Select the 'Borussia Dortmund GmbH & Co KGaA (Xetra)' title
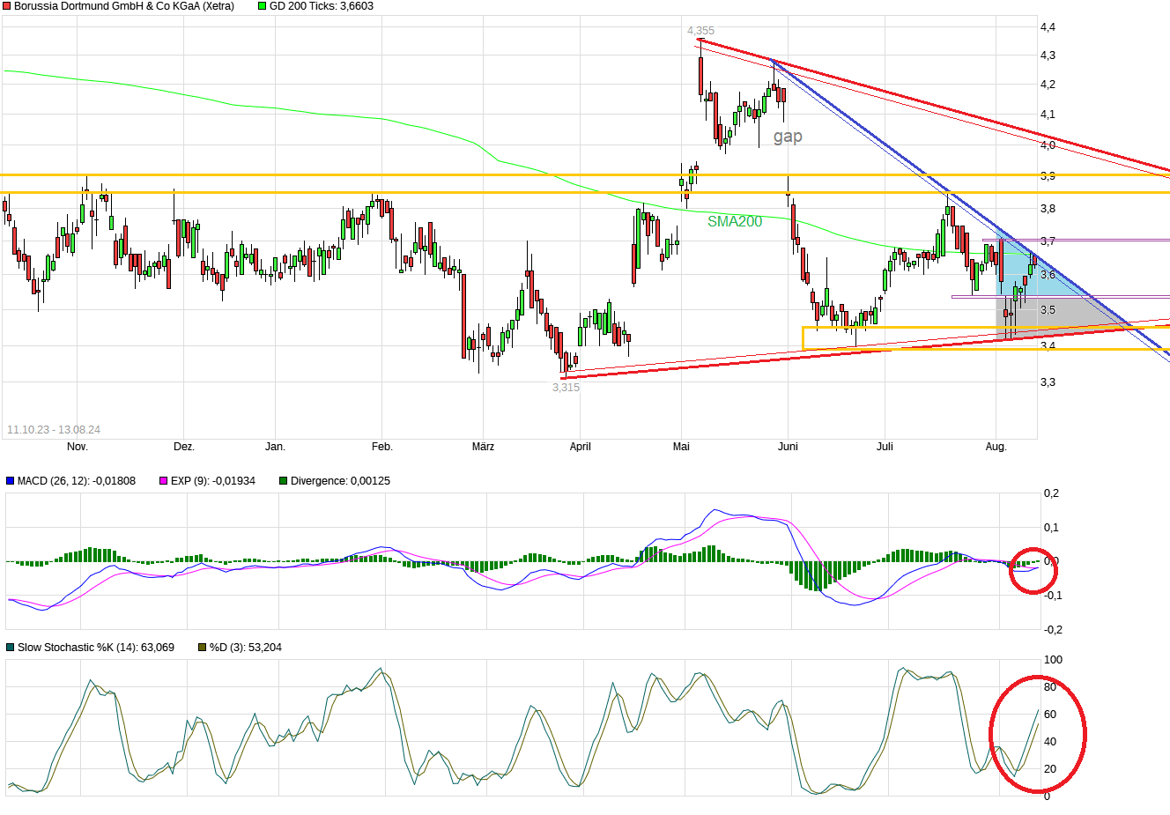 124,6
